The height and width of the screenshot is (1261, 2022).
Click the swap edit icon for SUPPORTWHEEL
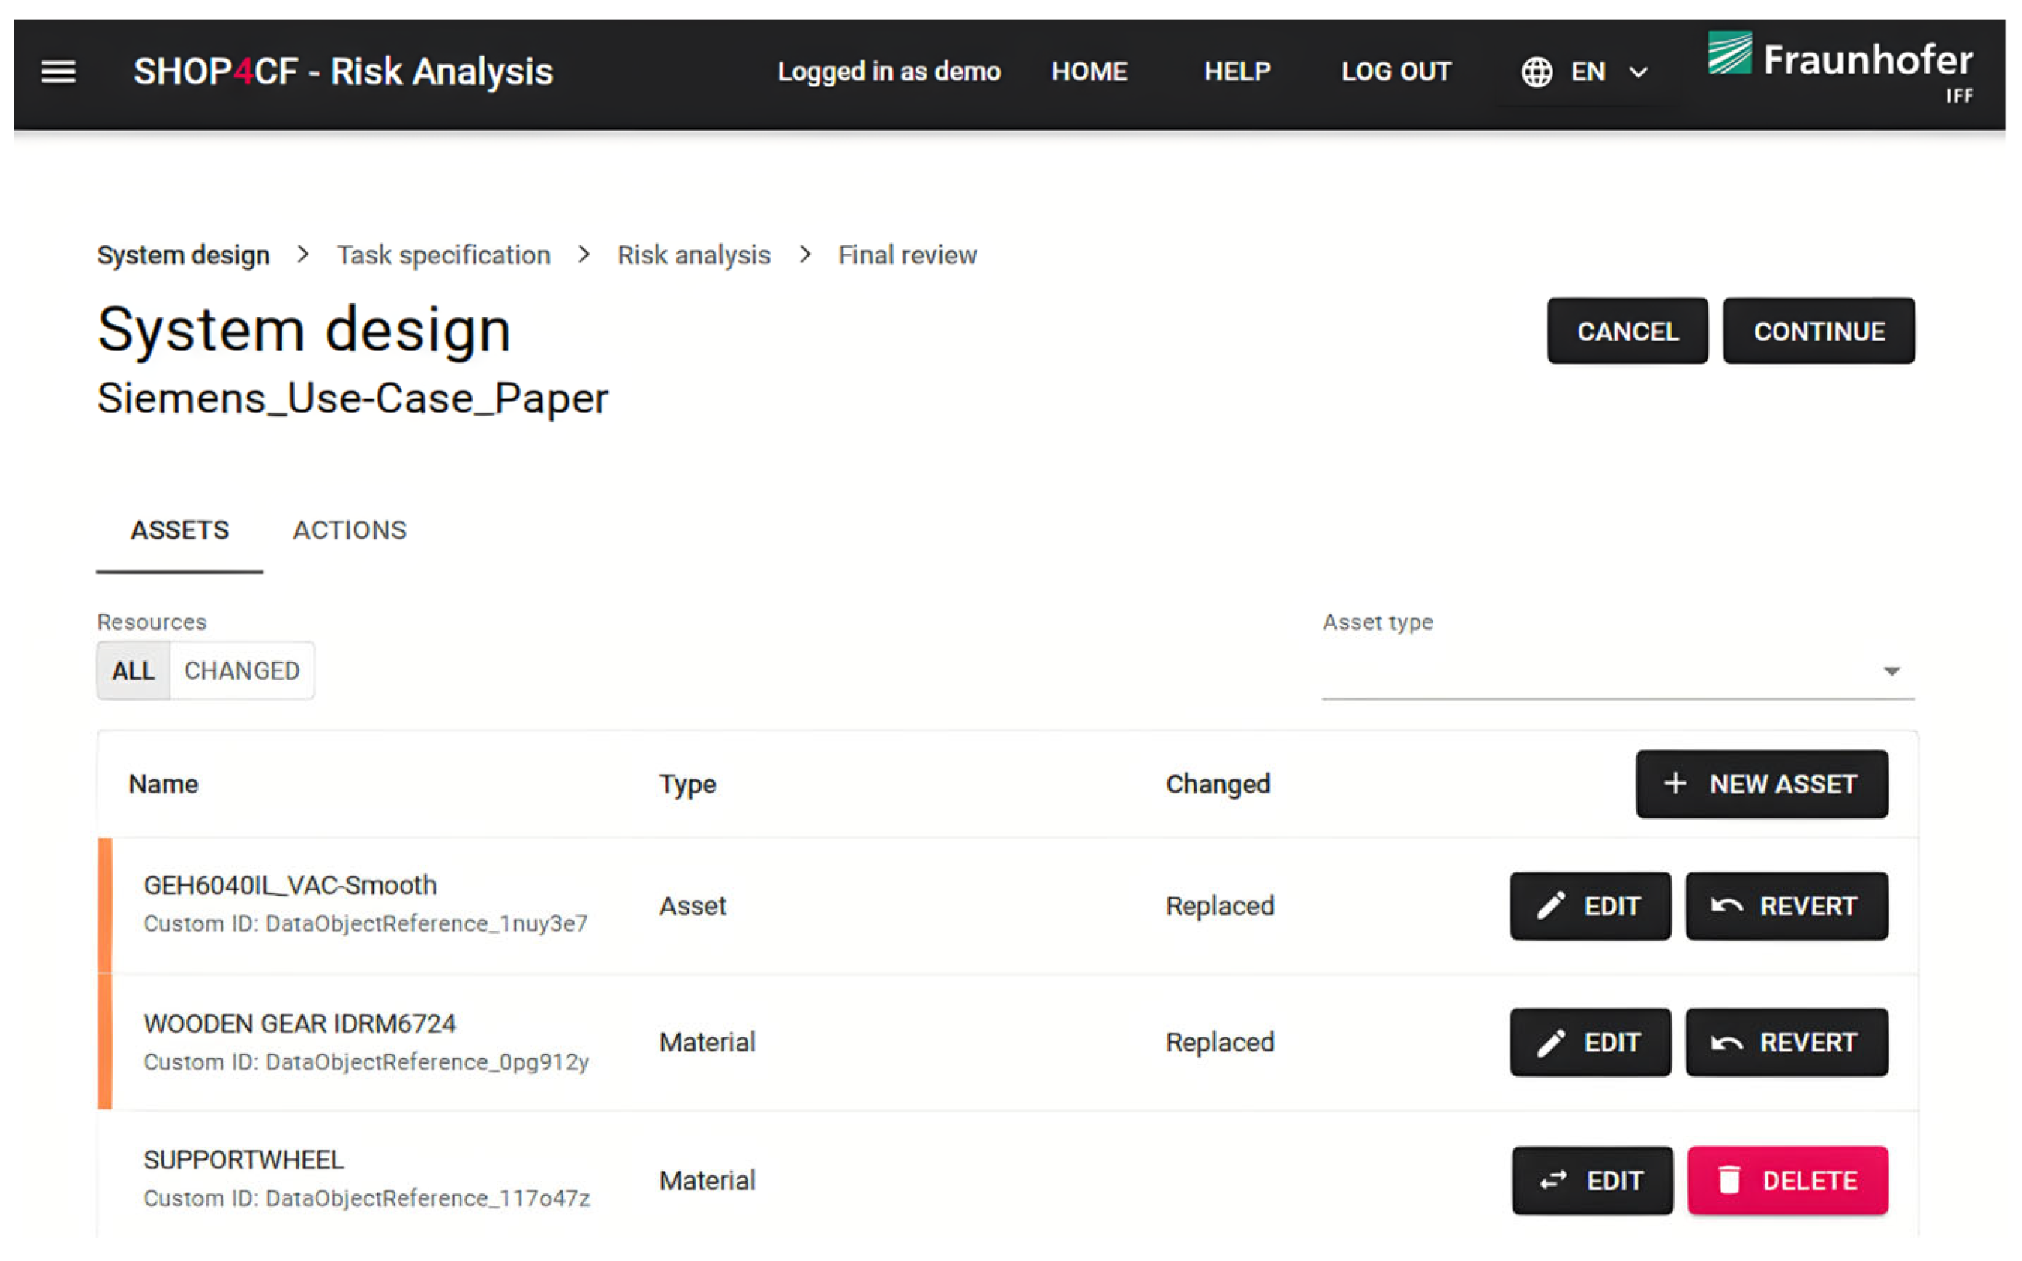(x=1553, y=1181)
